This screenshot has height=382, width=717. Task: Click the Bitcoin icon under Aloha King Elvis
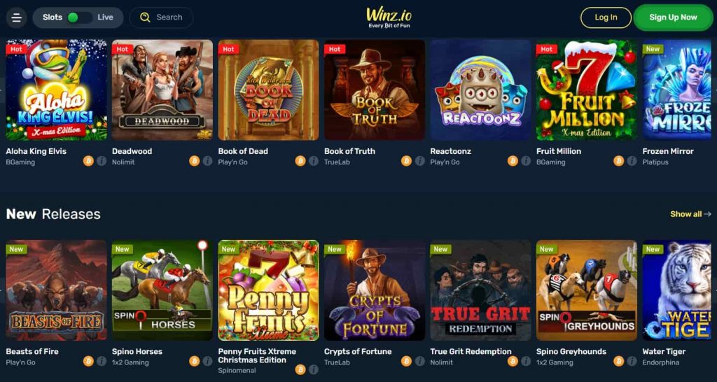(88, 161)
